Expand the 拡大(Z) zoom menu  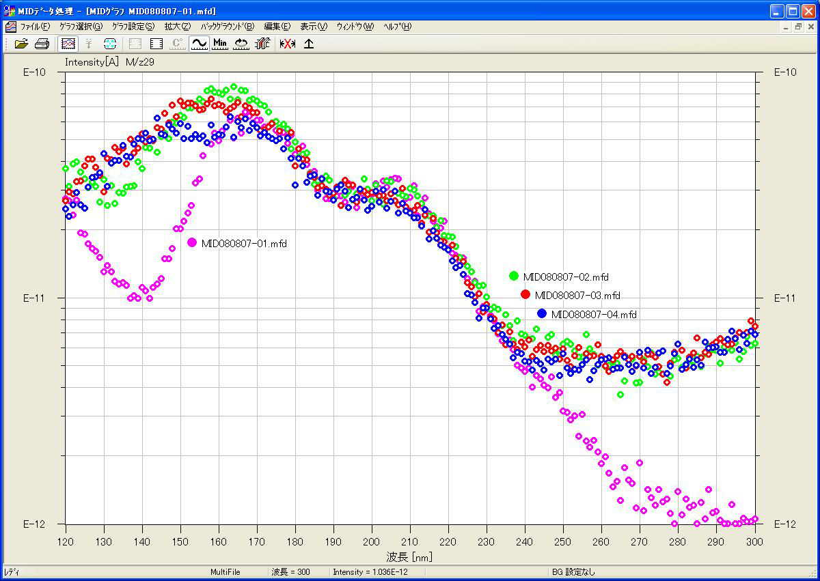[177, 27]
